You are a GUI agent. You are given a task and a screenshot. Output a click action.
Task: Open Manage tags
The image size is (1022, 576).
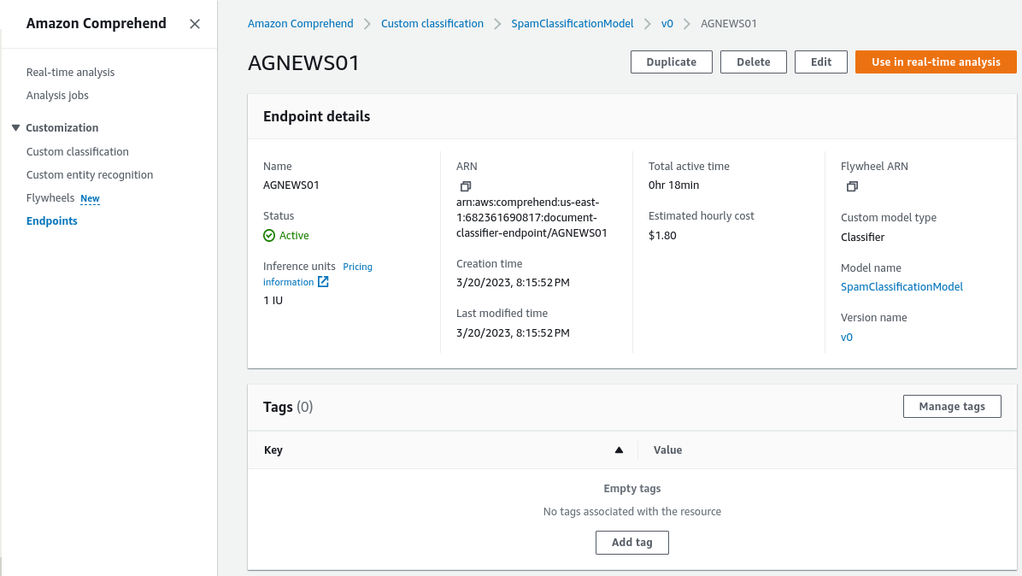(x=952, y=407)
